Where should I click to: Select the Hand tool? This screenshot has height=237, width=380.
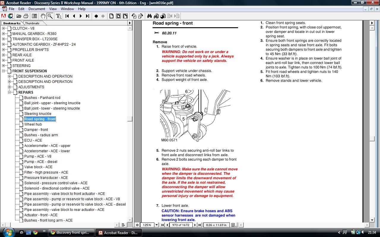click(43, 16)
